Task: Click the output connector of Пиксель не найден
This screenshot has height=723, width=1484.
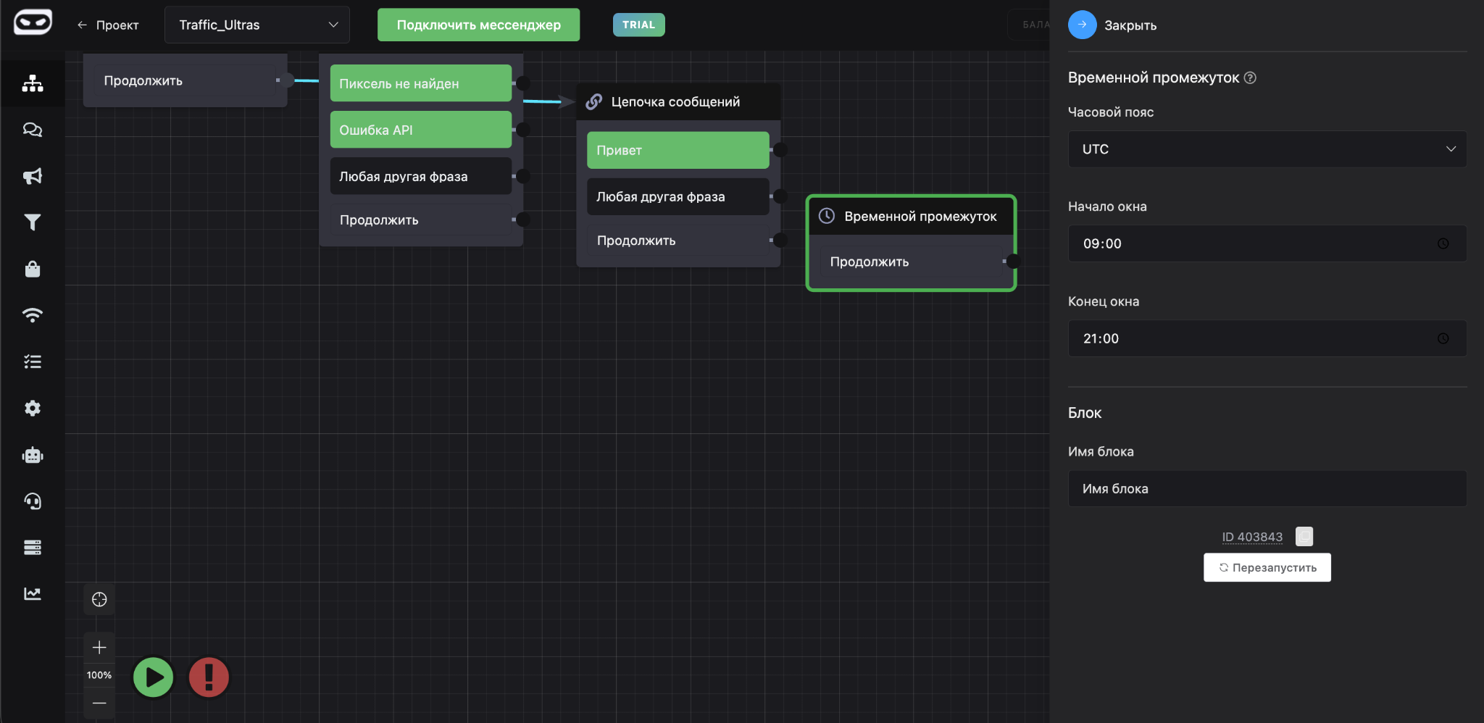Action: 523,83
